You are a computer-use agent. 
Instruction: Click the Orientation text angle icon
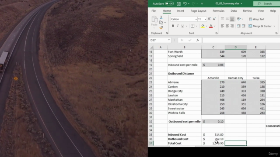239,19
